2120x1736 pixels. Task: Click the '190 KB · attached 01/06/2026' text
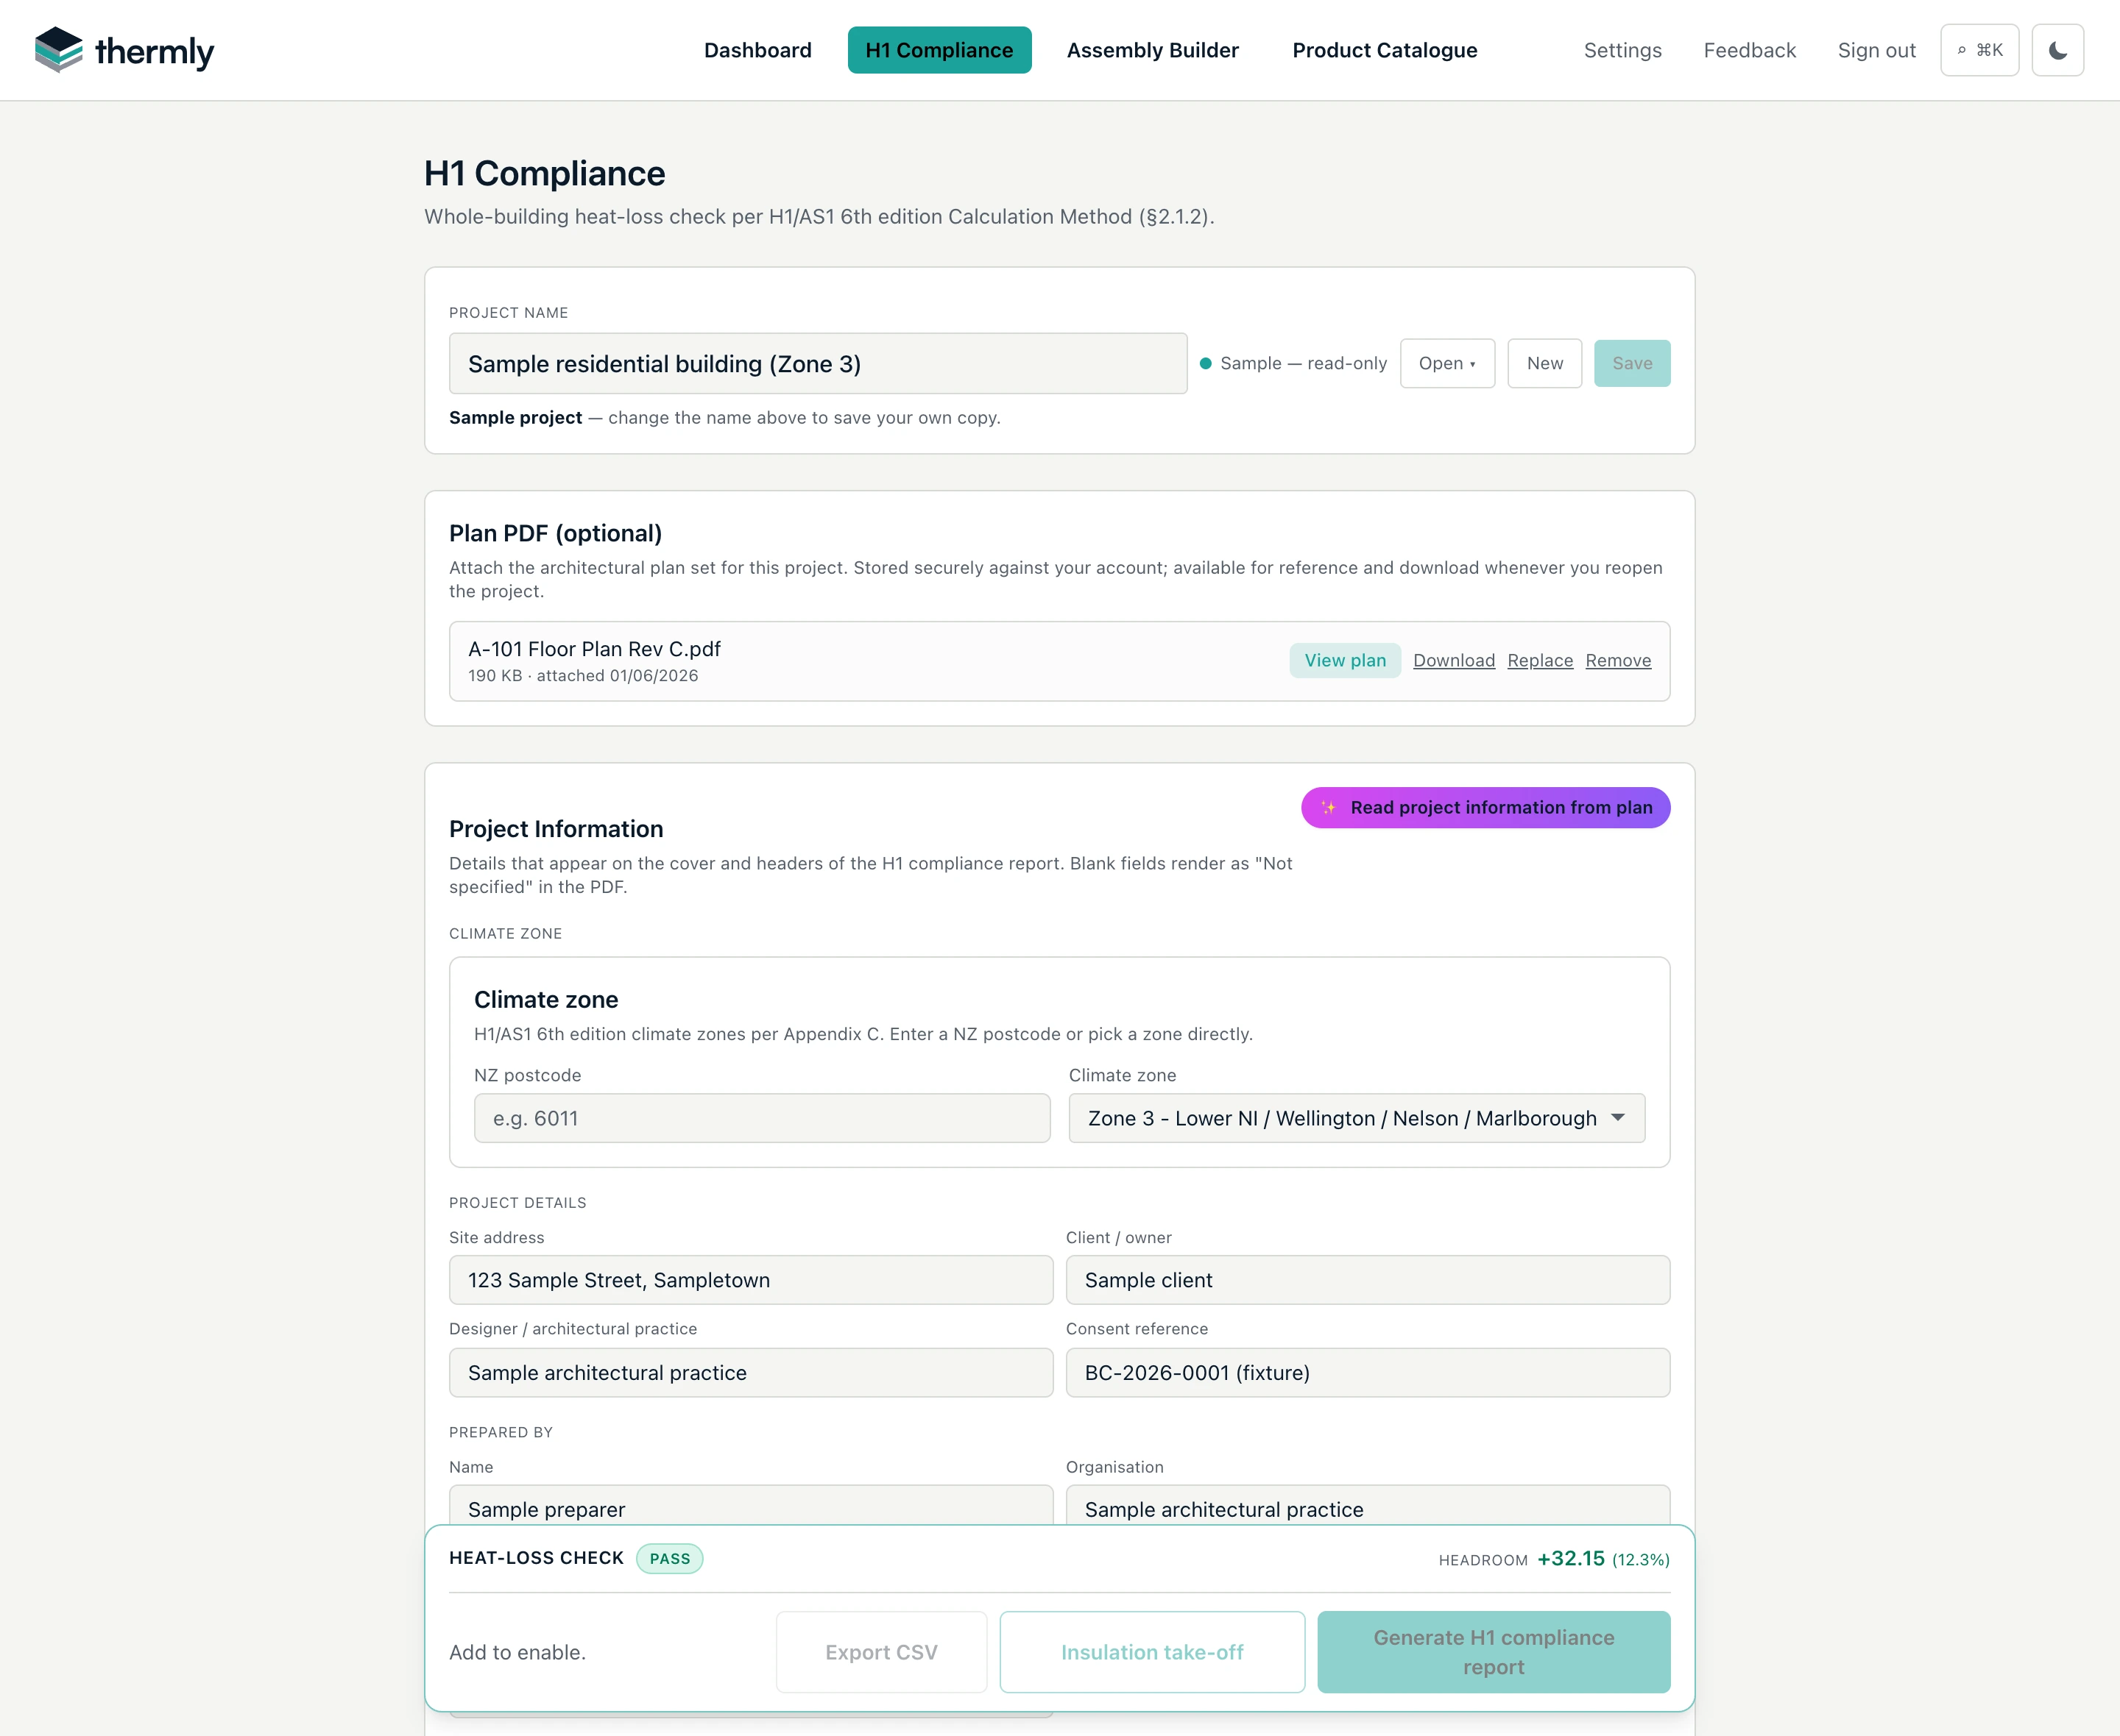point(582,676)
